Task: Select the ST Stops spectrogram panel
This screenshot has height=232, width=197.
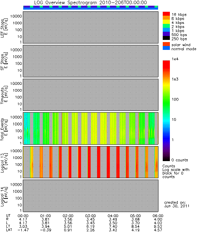Action: click(x=91, y=61)
